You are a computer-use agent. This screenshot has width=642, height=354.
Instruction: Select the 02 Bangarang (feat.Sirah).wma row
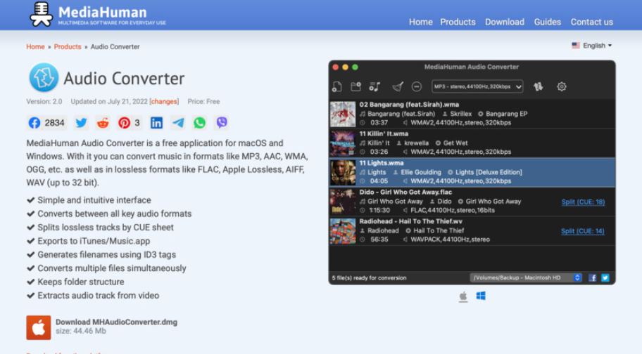coord(472,114)
